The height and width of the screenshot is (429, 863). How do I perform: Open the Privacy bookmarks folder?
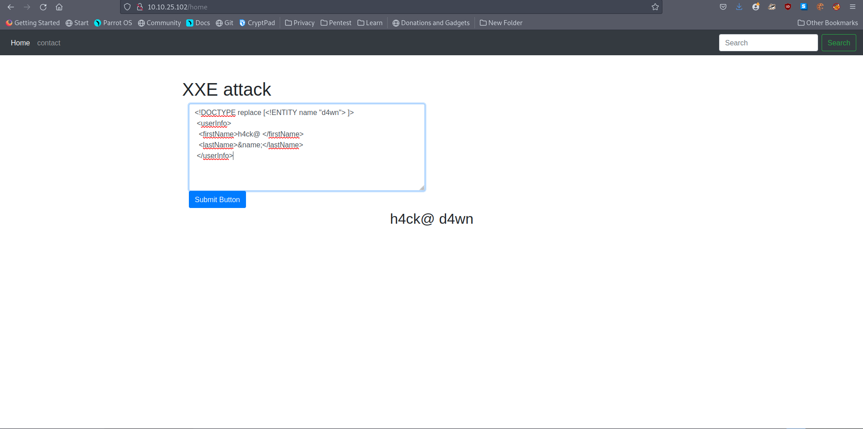click(300, 23)
